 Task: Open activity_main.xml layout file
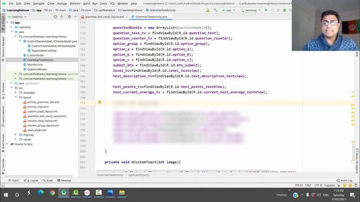point(38,107)
